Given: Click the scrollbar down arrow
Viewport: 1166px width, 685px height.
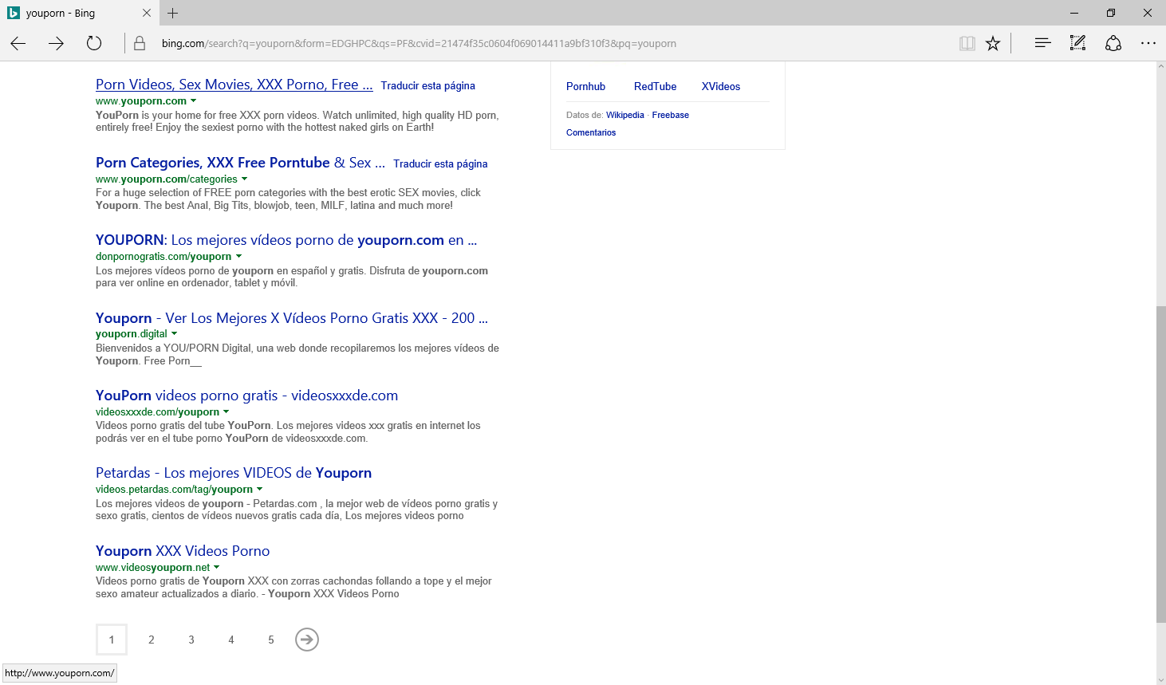Looking at the screenshot, I should pos(1161,679).
